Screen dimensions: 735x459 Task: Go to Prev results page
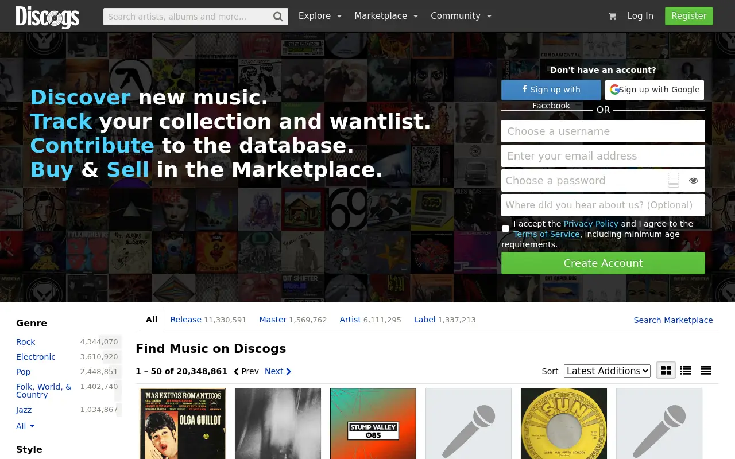(246, 371)
